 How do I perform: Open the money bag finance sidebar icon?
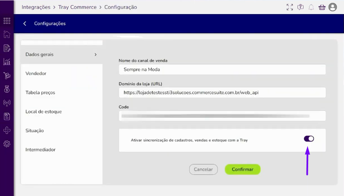point(7,89)
